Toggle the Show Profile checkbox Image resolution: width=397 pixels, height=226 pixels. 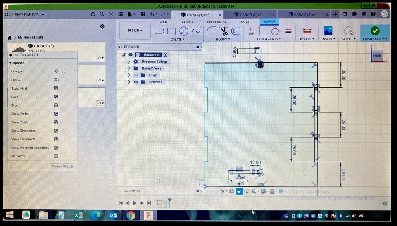coord(56,114)
